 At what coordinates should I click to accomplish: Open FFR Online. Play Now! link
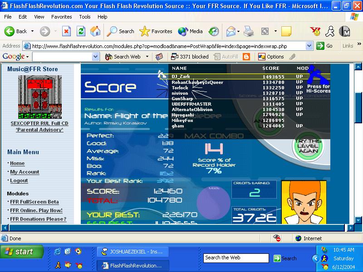pyautogui.click(x=36, y=210)
